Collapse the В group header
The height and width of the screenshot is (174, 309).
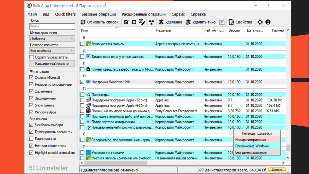point(84,38)
